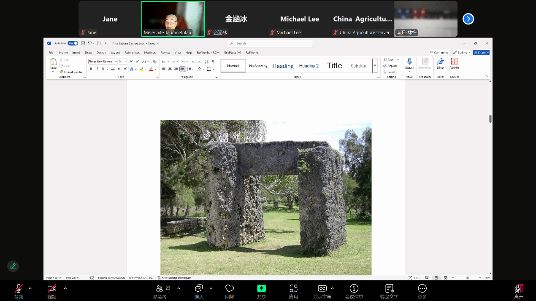This screenshot has height=301, width=536.
Task: Click the Comments button
Action: 439,53
